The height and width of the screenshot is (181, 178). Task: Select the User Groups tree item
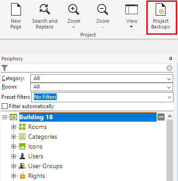45,166
